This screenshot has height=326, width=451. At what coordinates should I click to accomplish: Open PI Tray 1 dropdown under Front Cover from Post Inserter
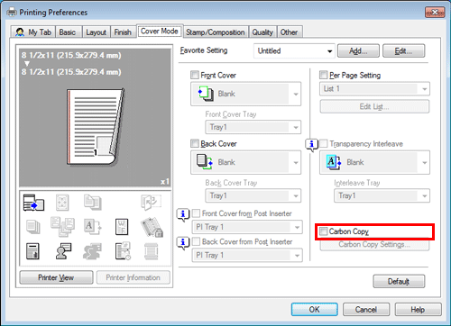point(247,227)
